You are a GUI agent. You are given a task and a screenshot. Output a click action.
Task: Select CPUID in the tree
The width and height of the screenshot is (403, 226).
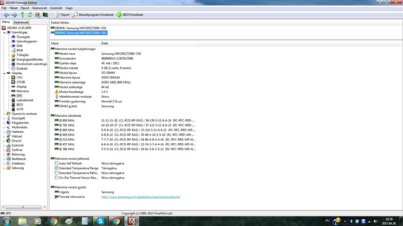[20, 82]
